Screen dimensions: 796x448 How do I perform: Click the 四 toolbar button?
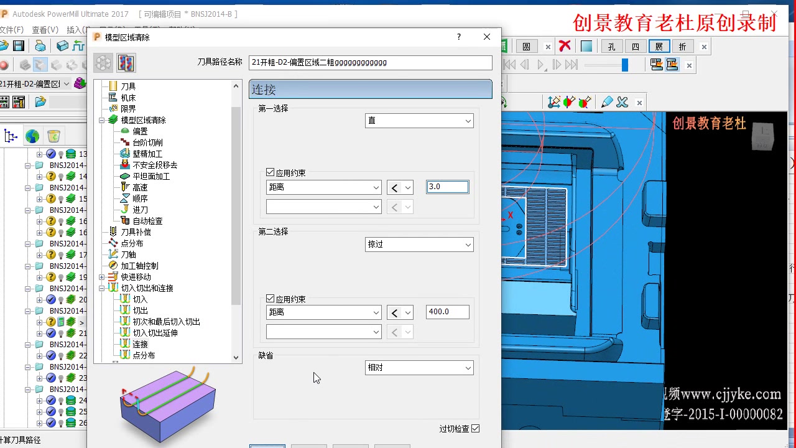[636, 47]
